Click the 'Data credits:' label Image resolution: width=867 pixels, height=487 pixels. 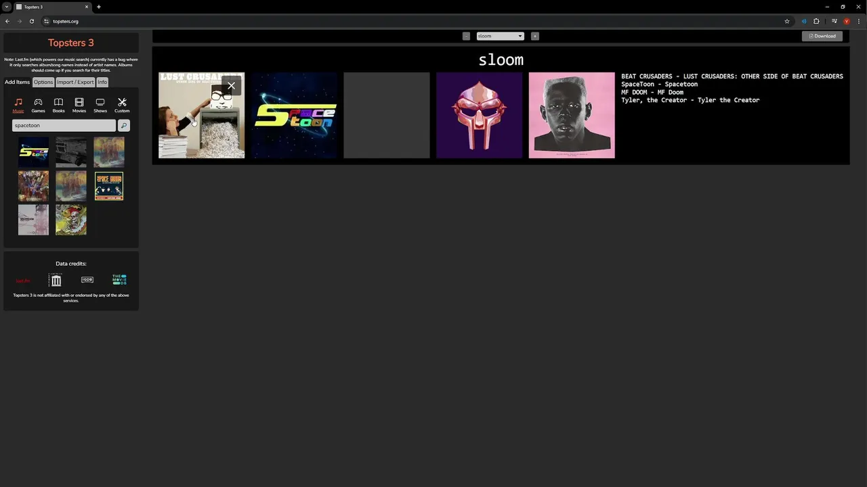pos(71,264)
